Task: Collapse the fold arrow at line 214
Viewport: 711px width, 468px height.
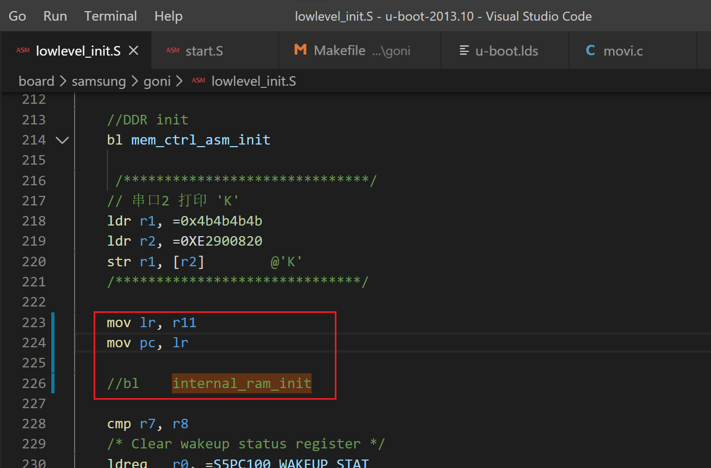Action: tap(62, 140)
